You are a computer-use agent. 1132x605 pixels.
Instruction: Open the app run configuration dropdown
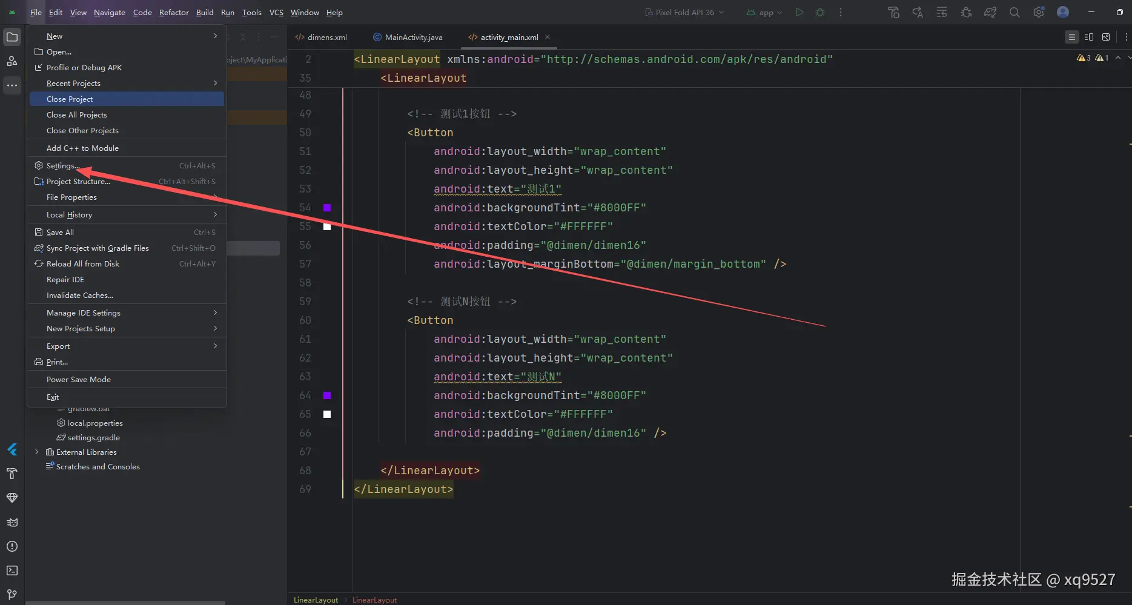764,12
